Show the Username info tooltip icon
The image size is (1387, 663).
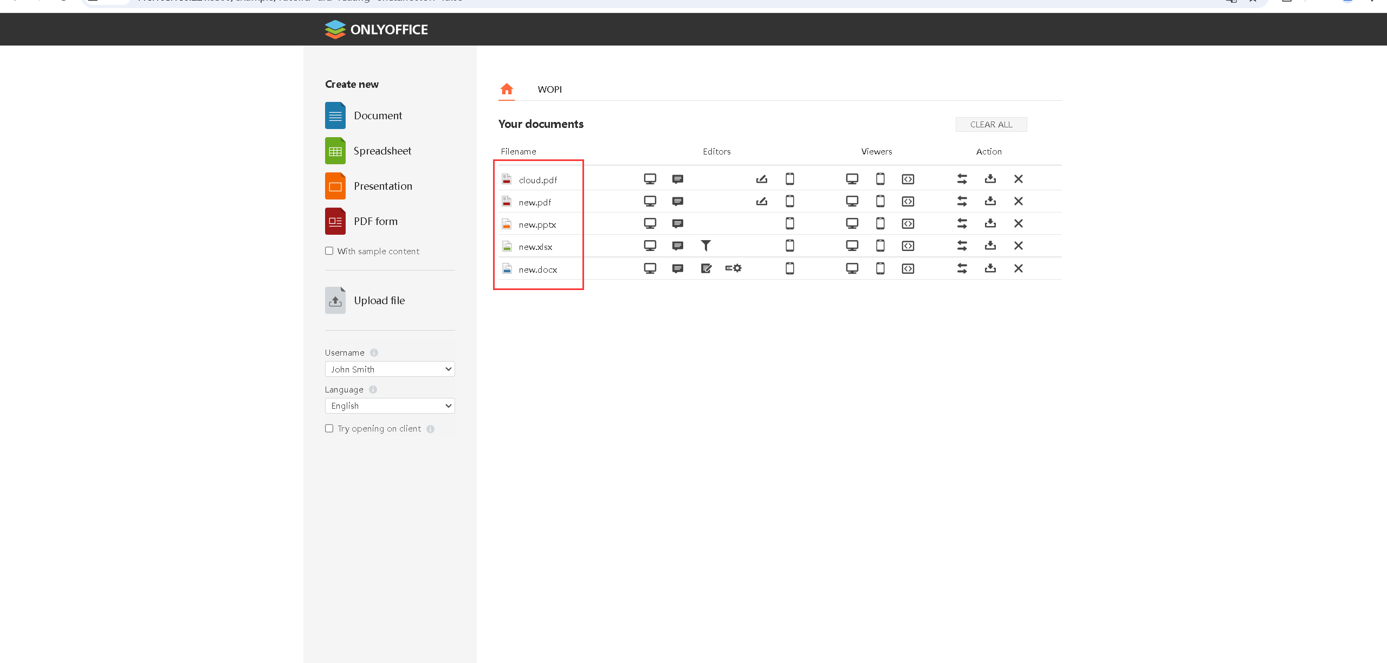(374, 353)
